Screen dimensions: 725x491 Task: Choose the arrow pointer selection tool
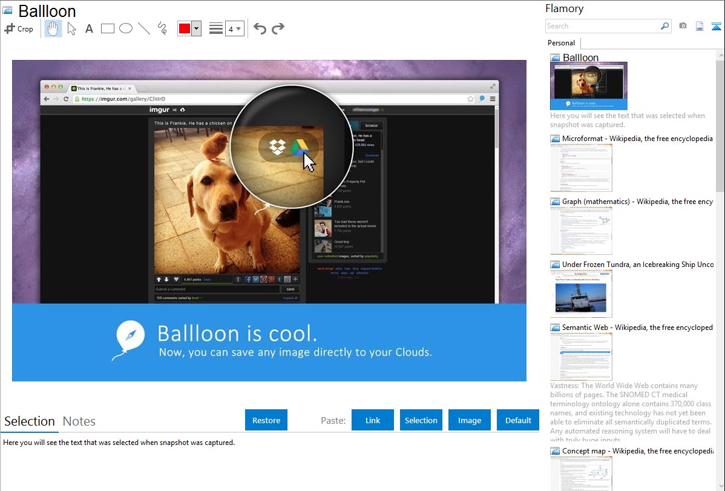click(x=71, y=28)
